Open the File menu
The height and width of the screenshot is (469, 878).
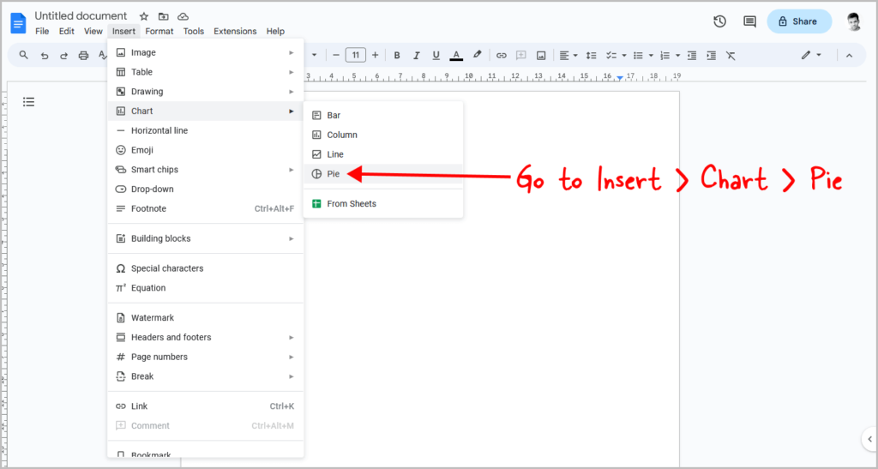click(x=42, y=32)
